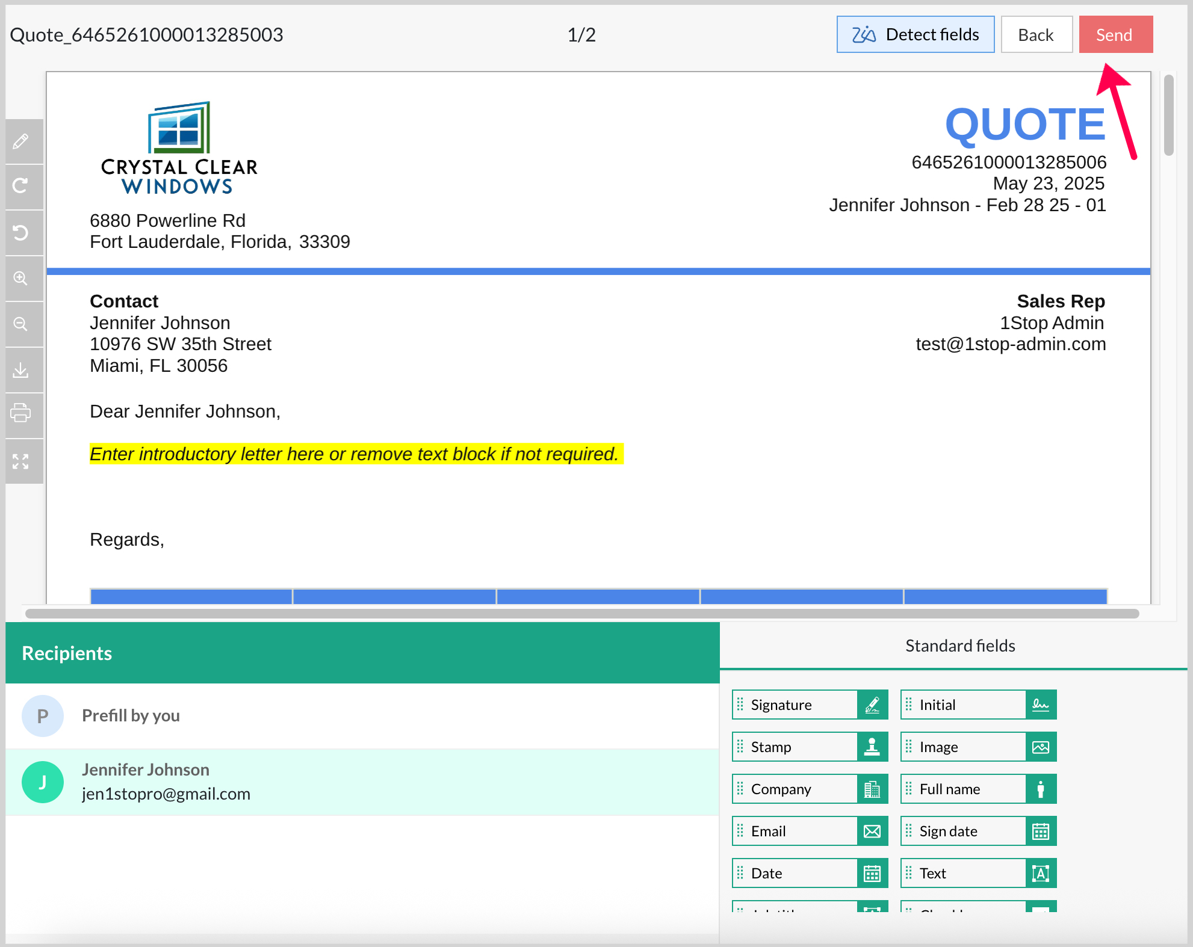Viewport: 1193px width, 947px height.
Task: Select the Prefill by you recipient
Action: (x=131, y=715)
